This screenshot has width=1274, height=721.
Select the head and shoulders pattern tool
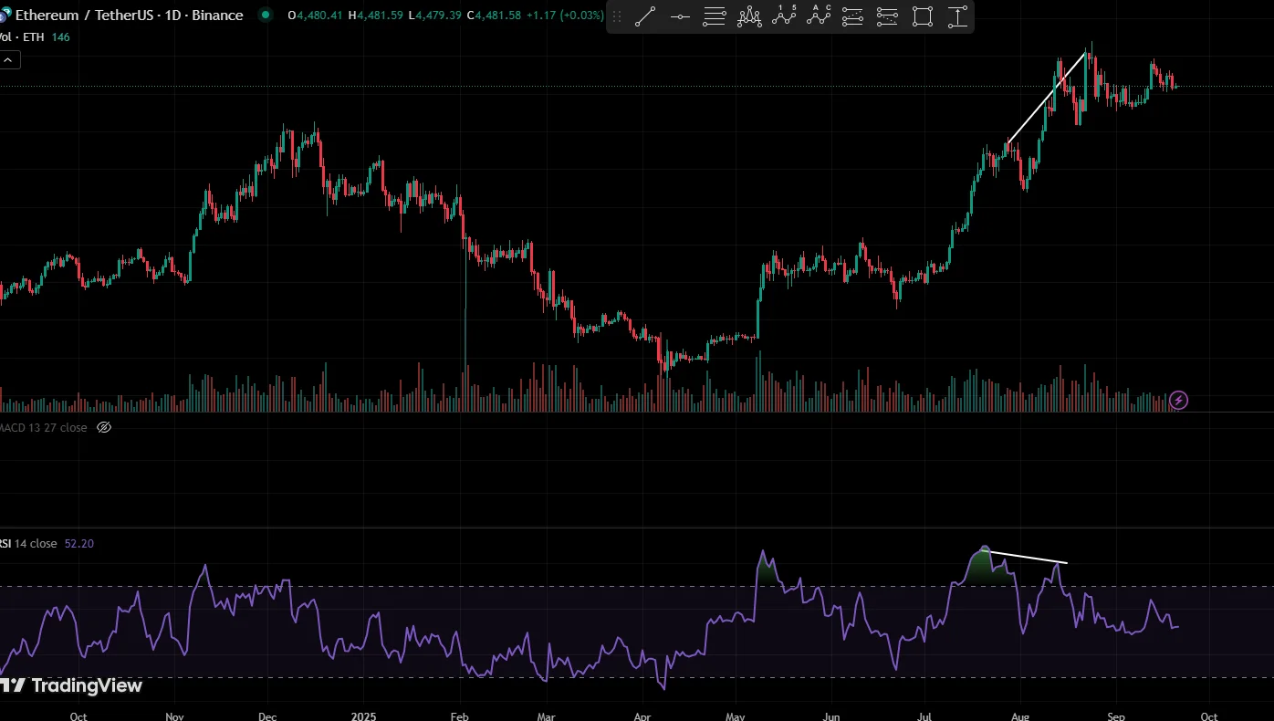click(749, 16)
